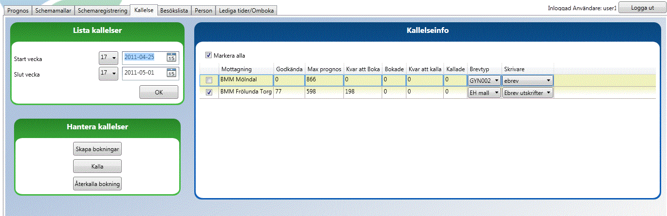Expand EH mall Brevtyp dropdown
Screen dimensions: 667x216
tap(484, 93)
